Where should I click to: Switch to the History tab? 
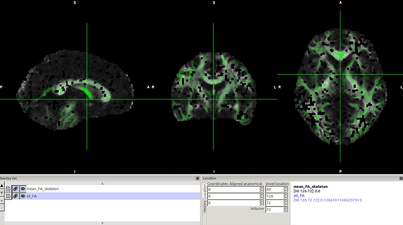(204, 206)
